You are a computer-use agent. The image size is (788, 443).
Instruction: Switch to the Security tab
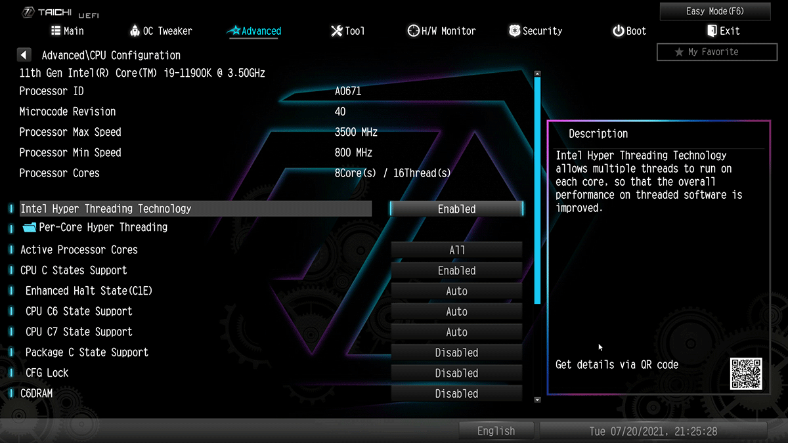(535, 31)
